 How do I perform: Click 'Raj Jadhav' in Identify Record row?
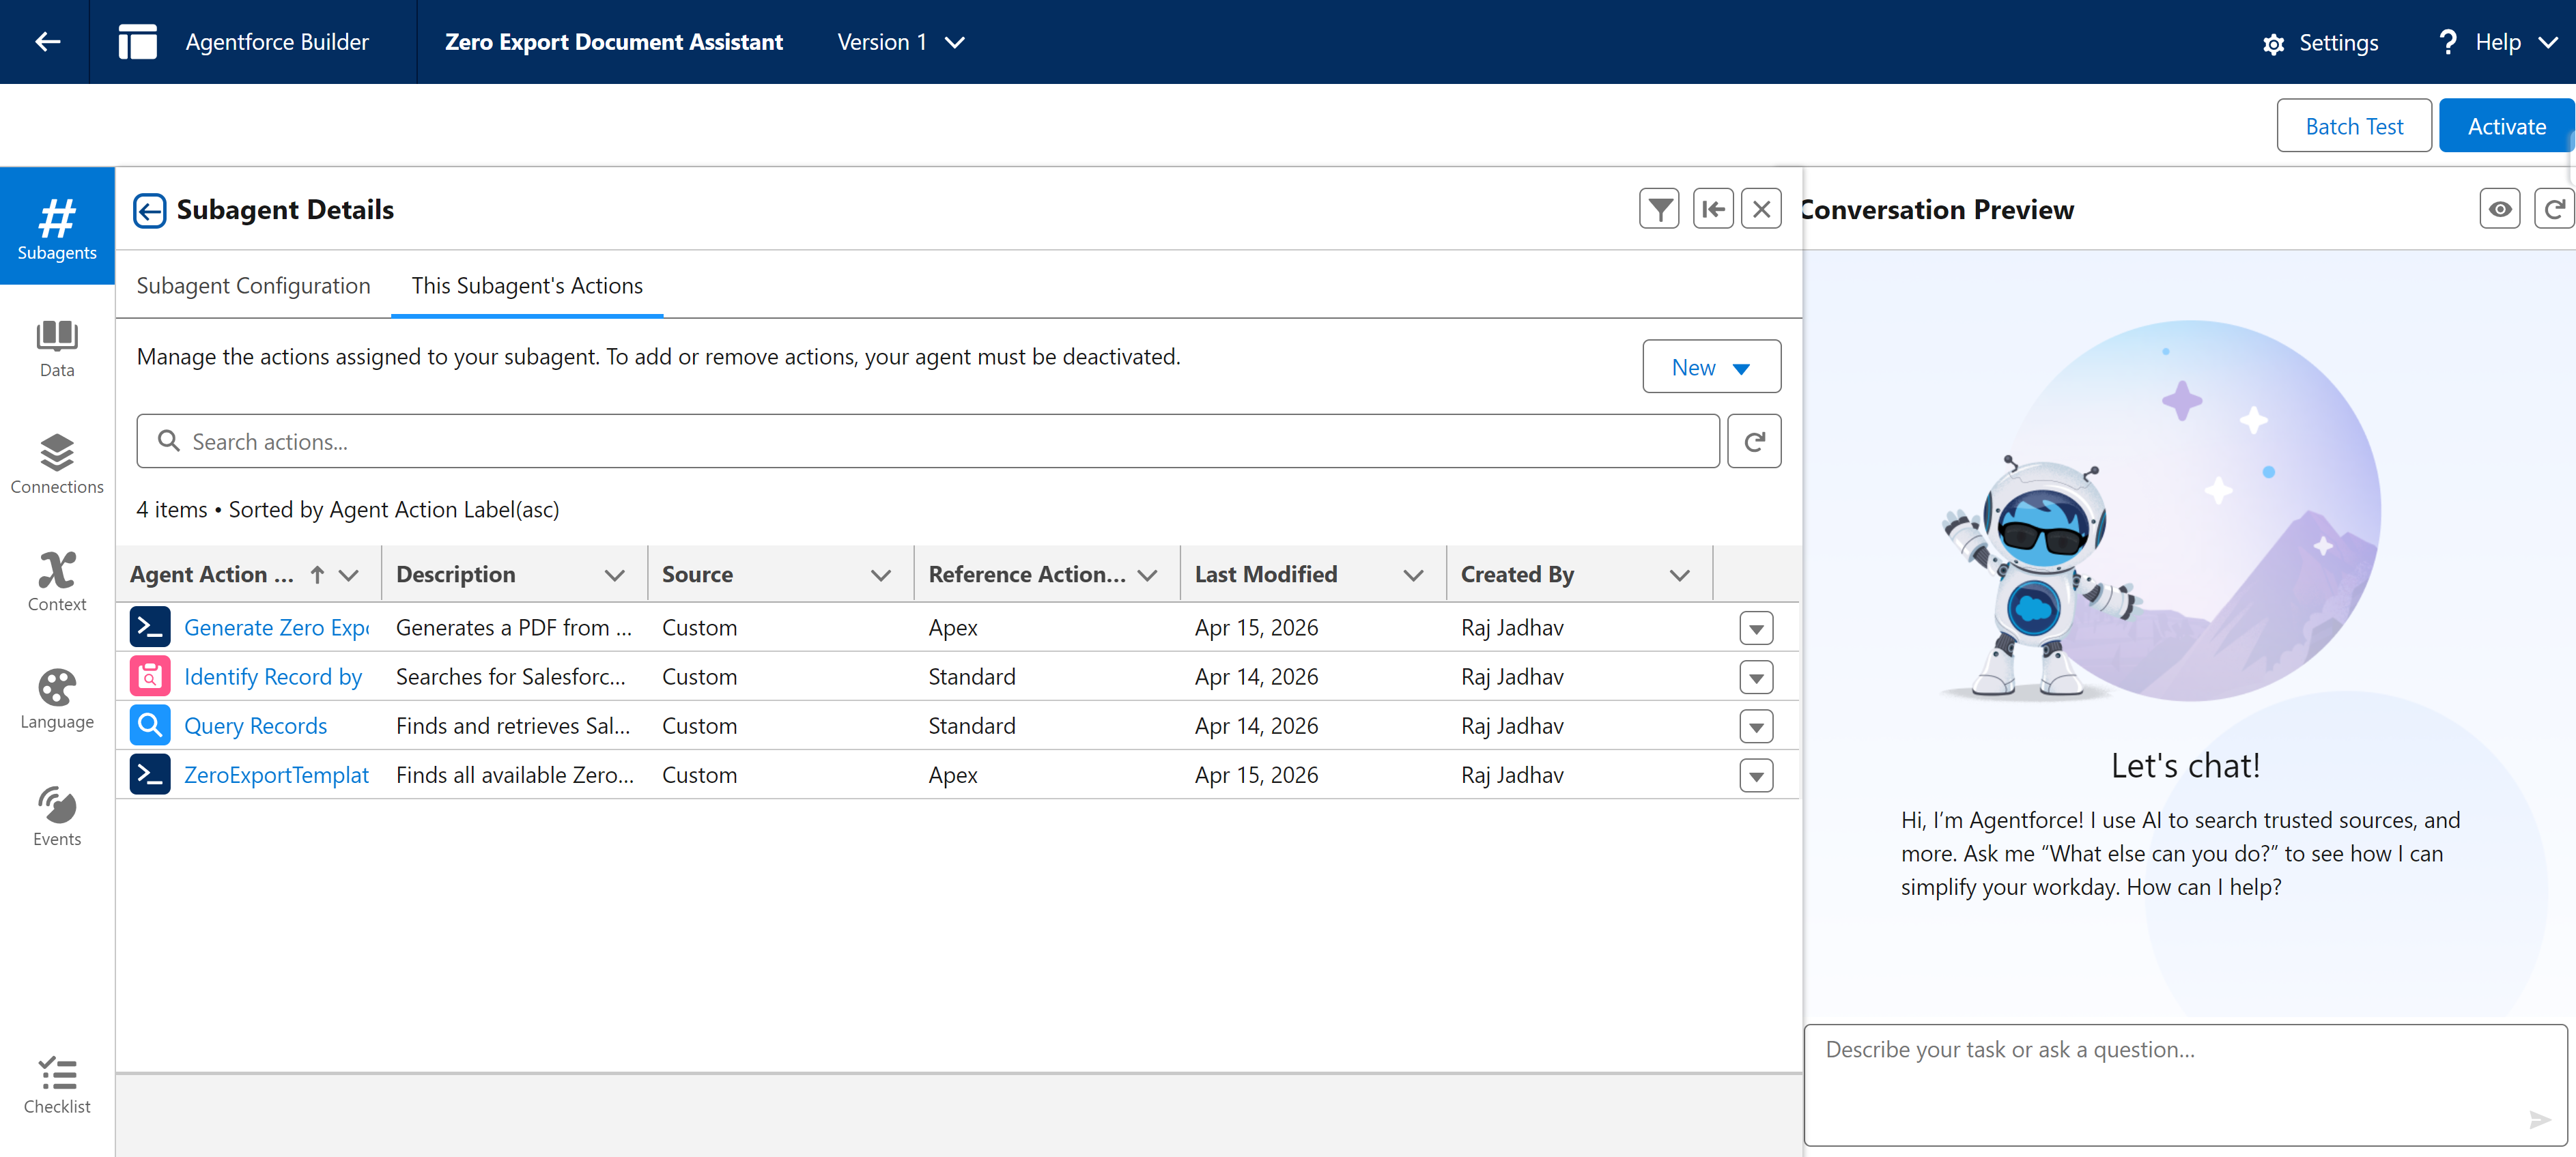pos(1512,677)
